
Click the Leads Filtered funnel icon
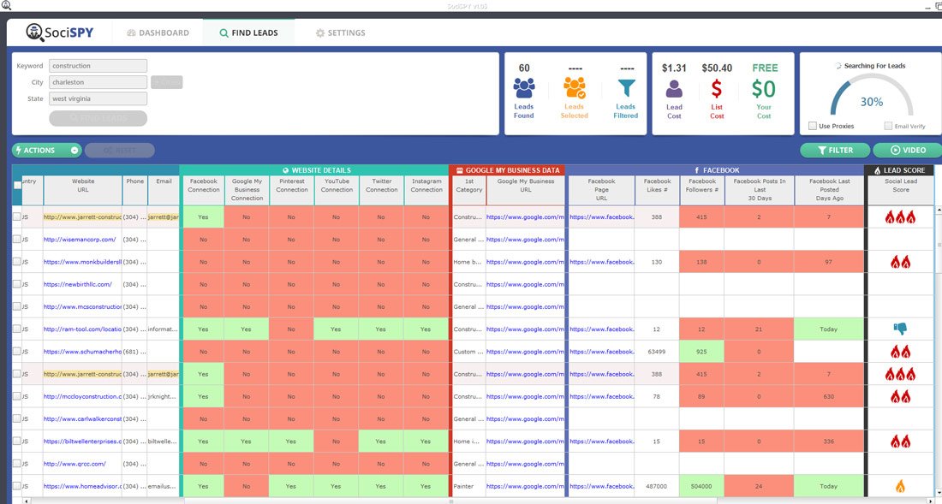pyautogui.click(x=626, y=88)
